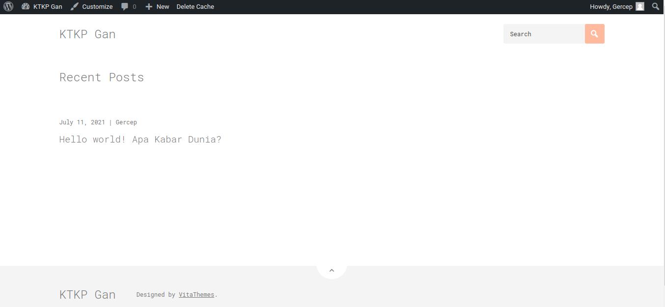The width and height of the screenshot is (665, 307).
Task: Open the admin bar search magnifier icon
Action: point(656,6)
